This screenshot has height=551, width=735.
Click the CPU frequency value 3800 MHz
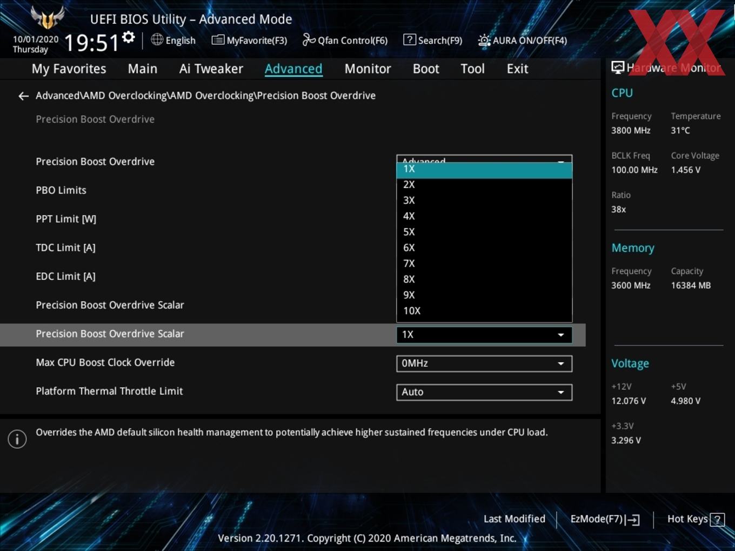[x=631, y=131]
